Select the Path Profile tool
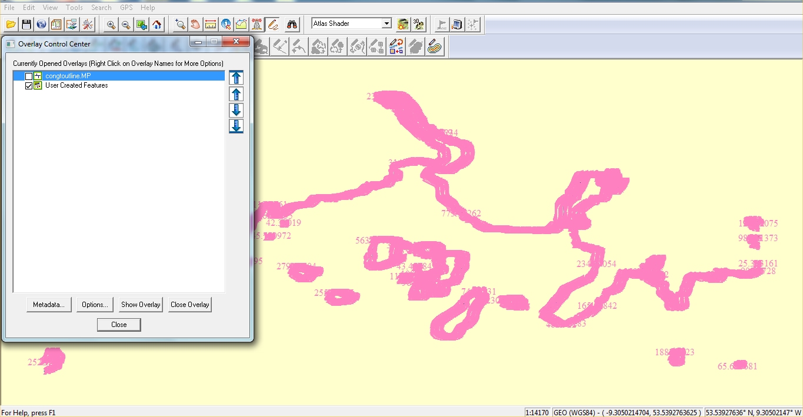803x417 pixels. 241,24
